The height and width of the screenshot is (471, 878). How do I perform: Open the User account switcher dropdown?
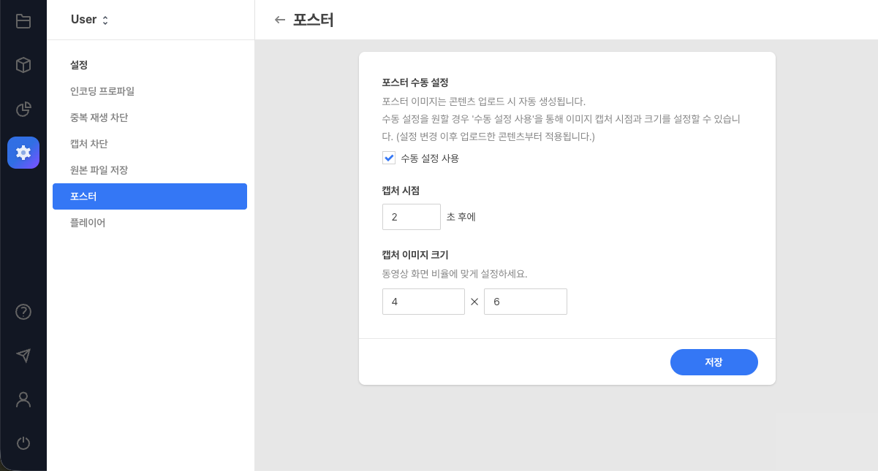click(x=90, y=20)
